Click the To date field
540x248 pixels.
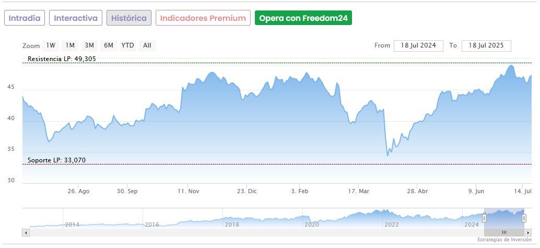486,45
